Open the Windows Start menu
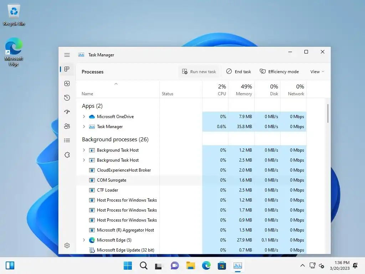 (128, 265)
